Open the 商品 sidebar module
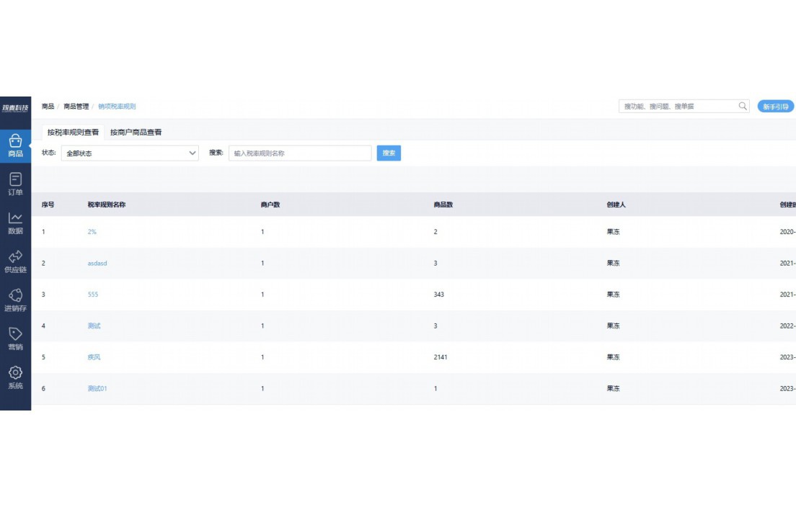The height and width of the screenshot is (507, 796). 15,146
